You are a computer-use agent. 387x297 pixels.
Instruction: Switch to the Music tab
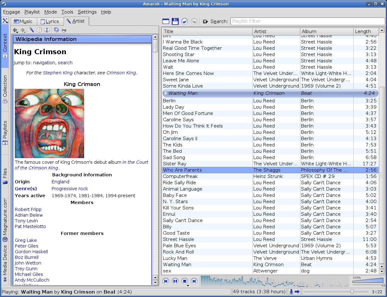(x=23, y=21)
